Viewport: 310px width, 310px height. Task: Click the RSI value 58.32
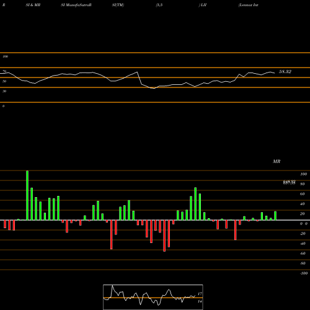(x=285, y=72)
